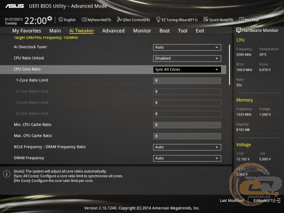
Task: Select the Ai Tweaker tab
Action: pyautogui.click(x=82, y=31)
